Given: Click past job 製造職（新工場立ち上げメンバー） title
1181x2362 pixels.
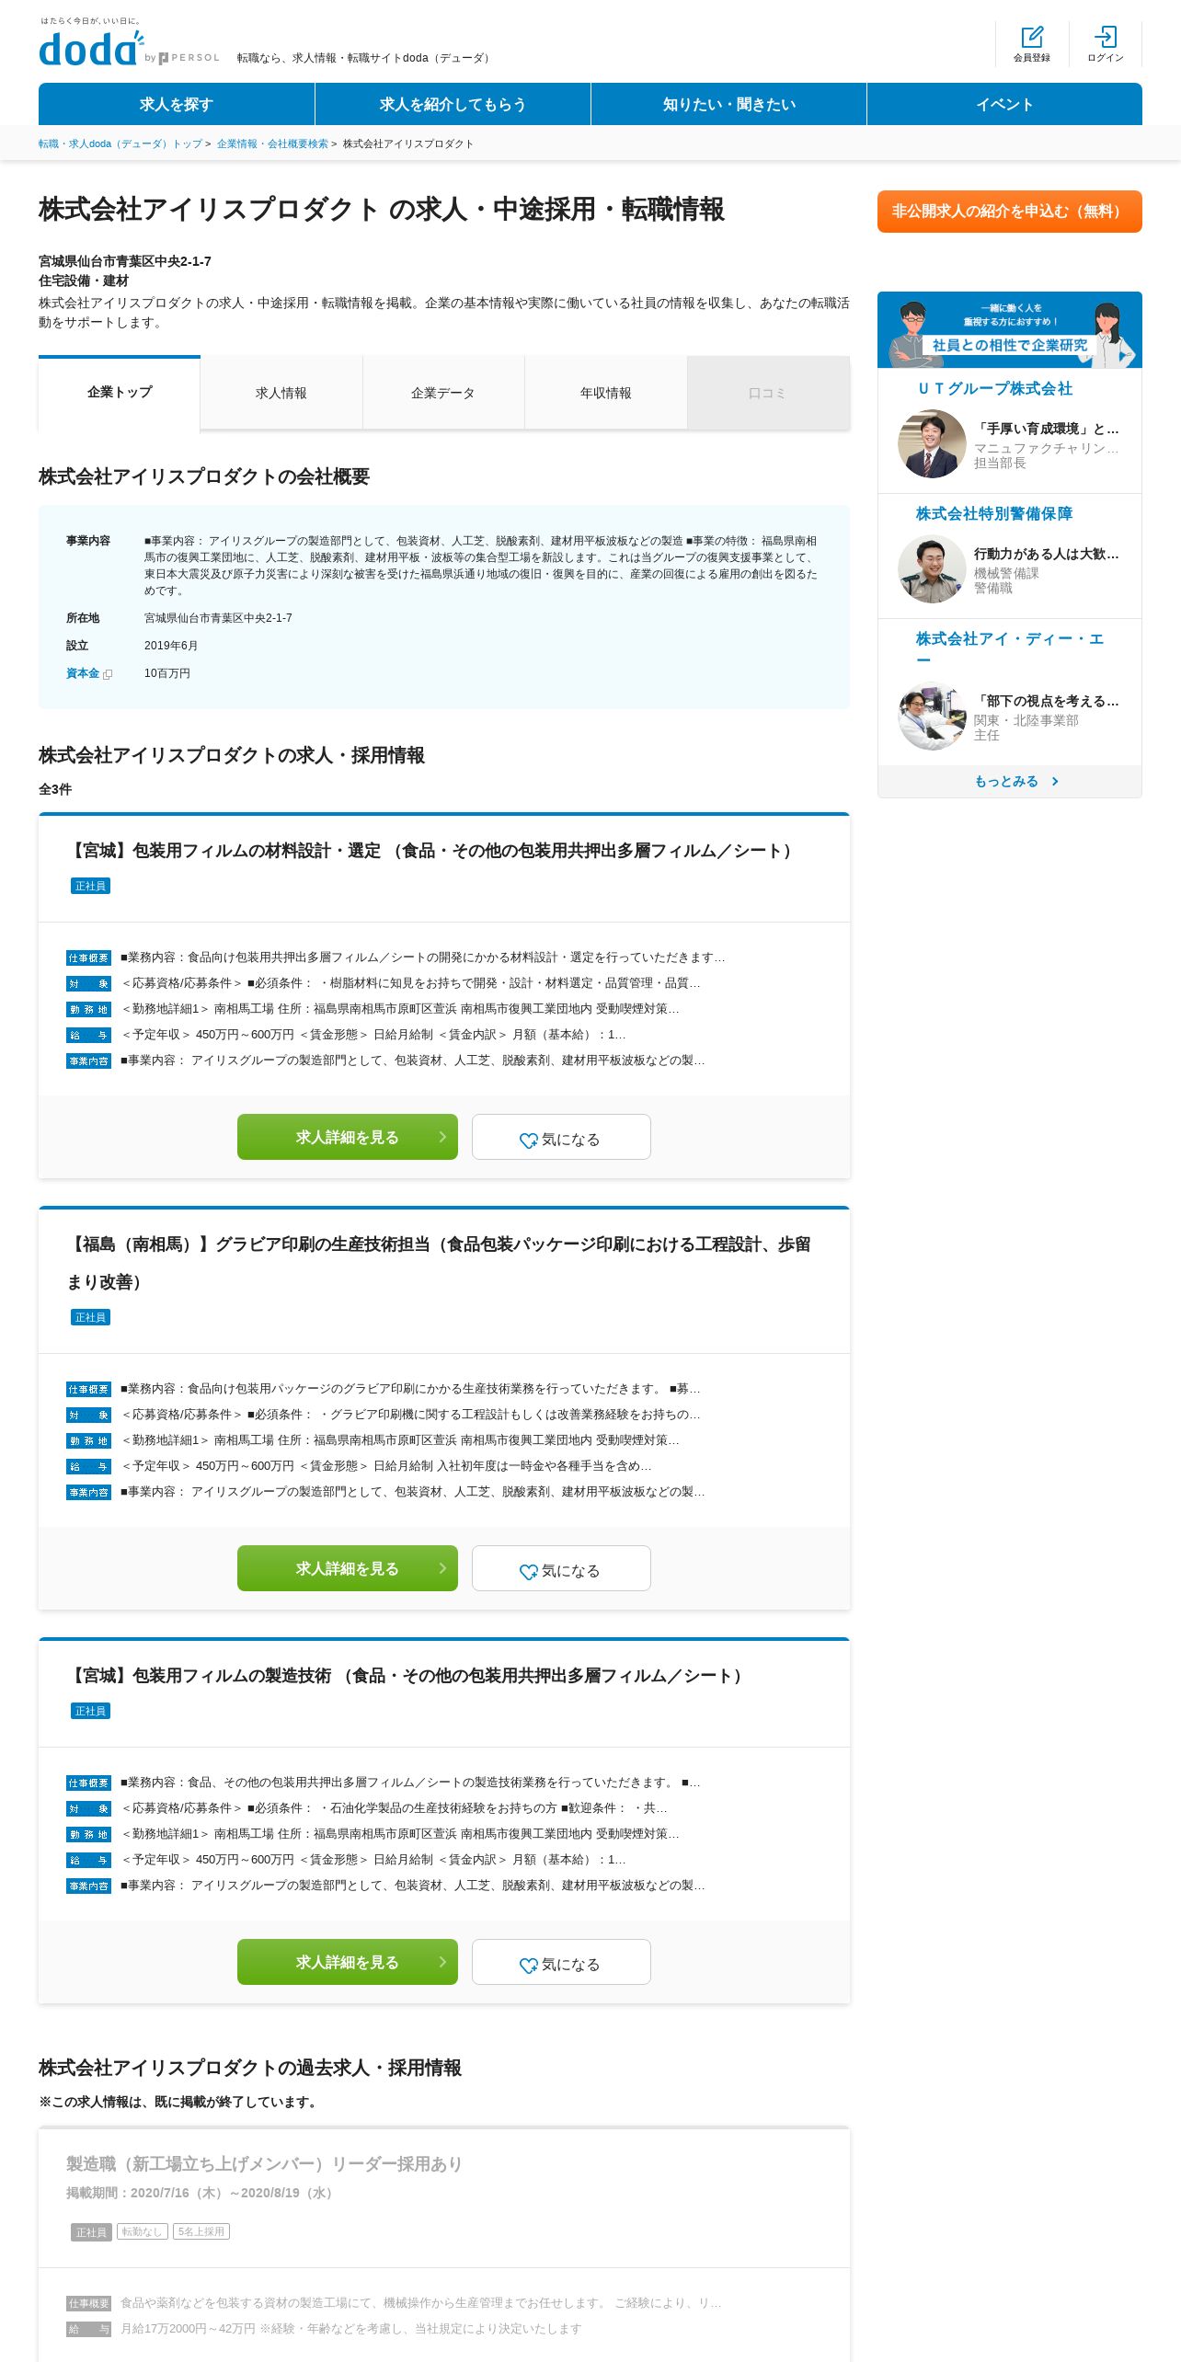Looking at the screenshot, I should pos(264,2164).
